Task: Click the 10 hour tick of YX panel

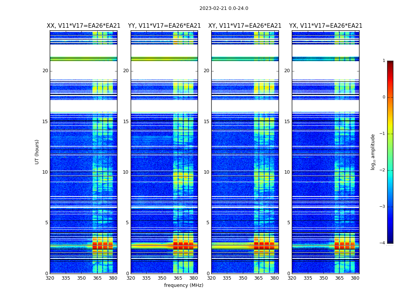Action: tap(287, 172)
